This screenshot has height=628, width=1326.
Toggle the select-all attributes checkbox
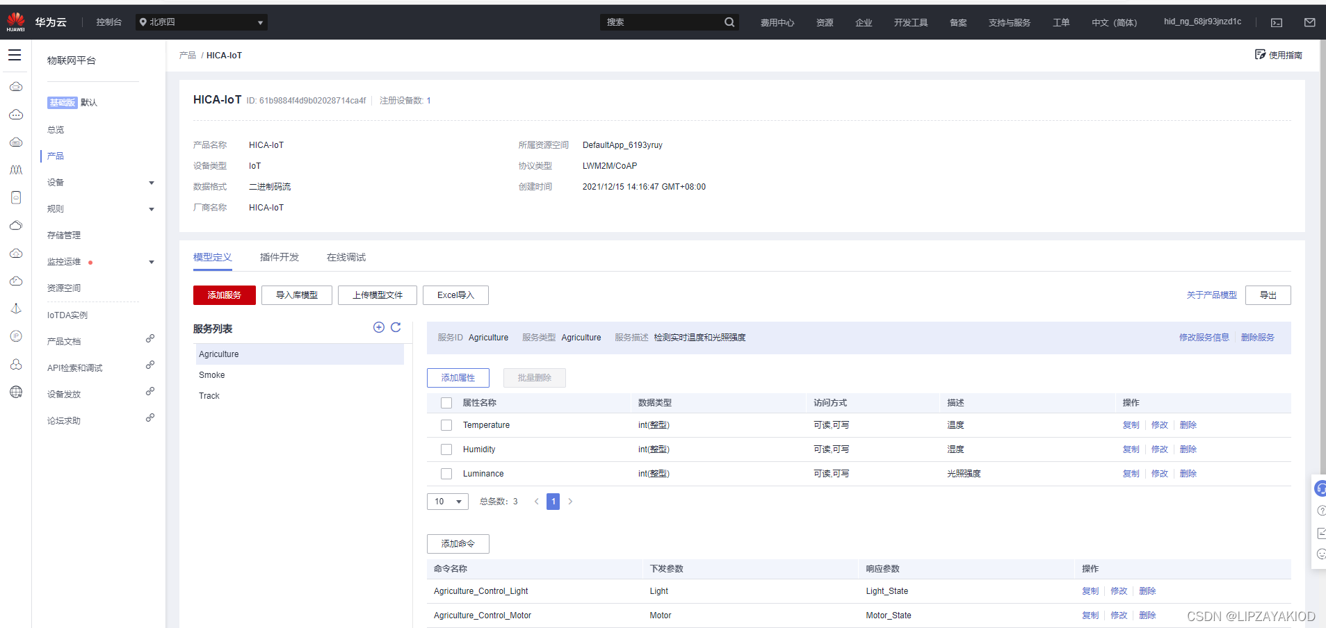[446, 403]
